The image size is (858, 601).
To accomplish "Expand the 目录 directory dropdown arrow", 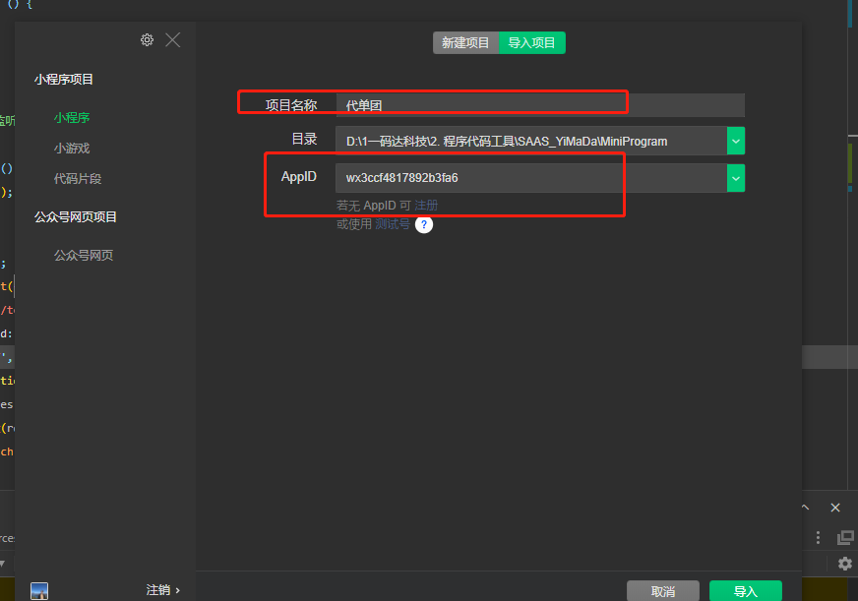I will pos(736,141).
